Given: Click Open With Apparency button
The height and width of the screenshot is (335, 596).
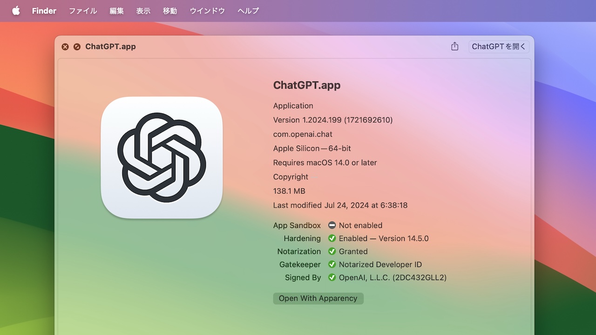Looking at the screenshot, I should [318, 298].
